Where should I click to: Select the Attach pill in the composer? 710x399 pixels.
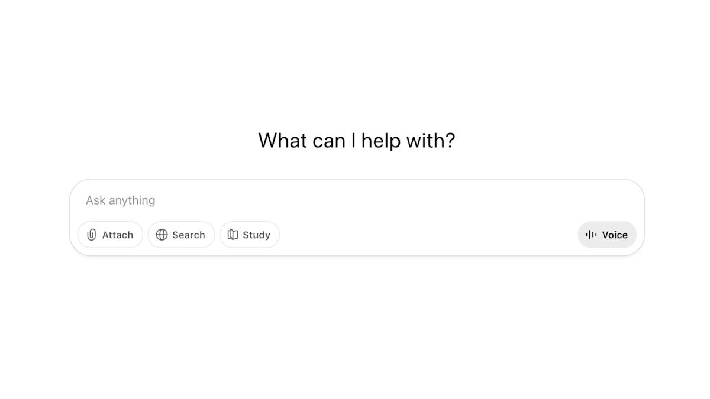[x=110, y=235]
